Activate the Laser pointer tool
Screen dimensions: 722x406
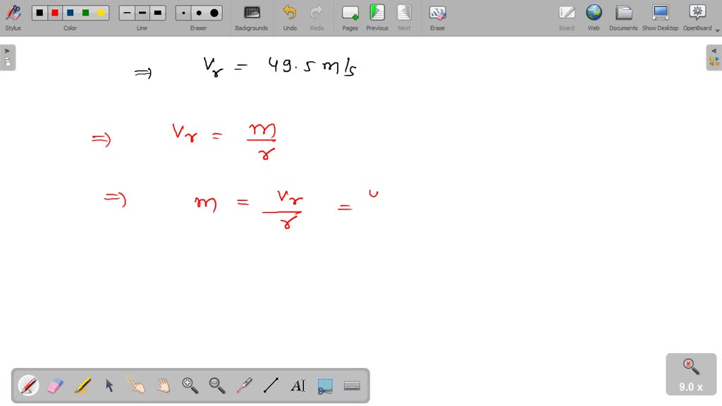[x=245, y=386]
